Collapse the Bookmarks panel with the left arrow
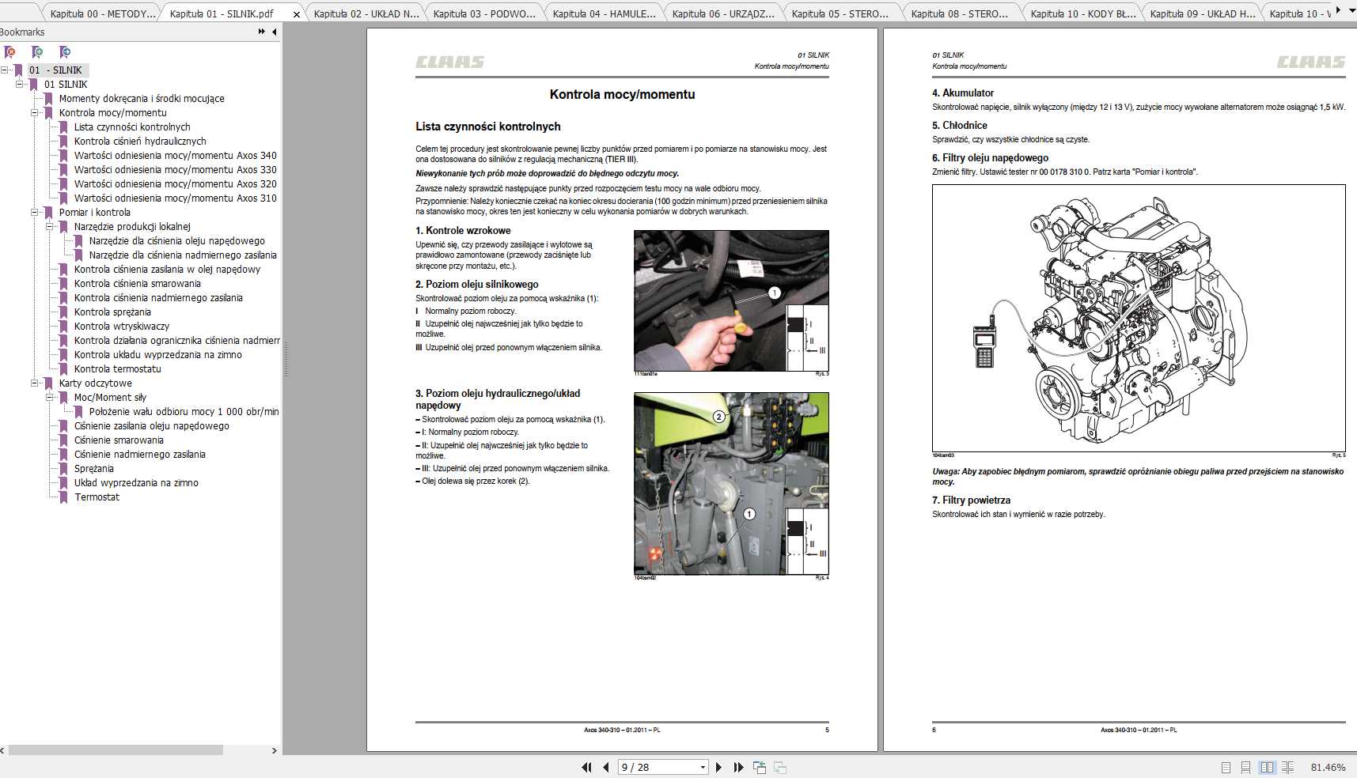The height and width of the screenshot is (778, 1357). coord(275,32)
